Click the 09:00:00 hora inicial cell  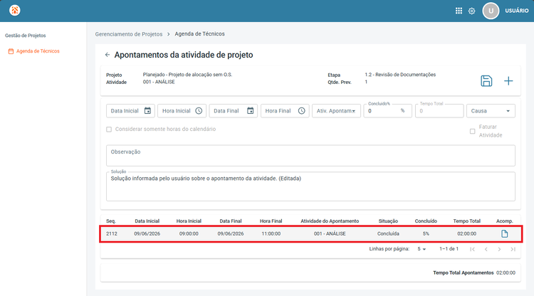[189, 233]
